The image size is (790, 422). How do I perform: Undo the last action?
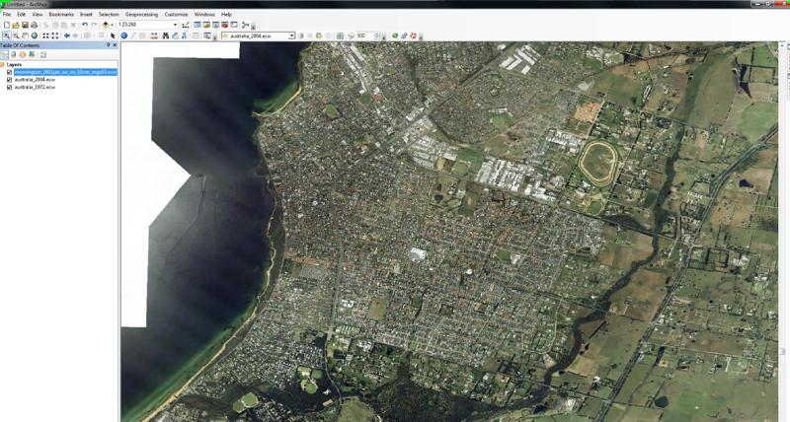pyautogui.click(x=85, y=25)
